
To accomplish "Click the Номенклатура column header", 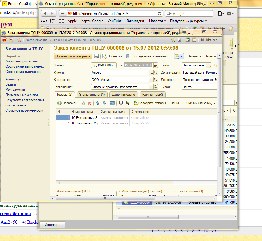I will (85, 112).
